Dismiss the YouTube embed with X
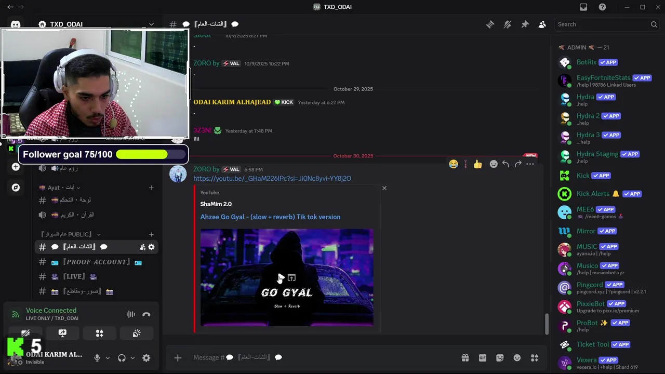Viewport: 665px width, 374px height. 384,188
